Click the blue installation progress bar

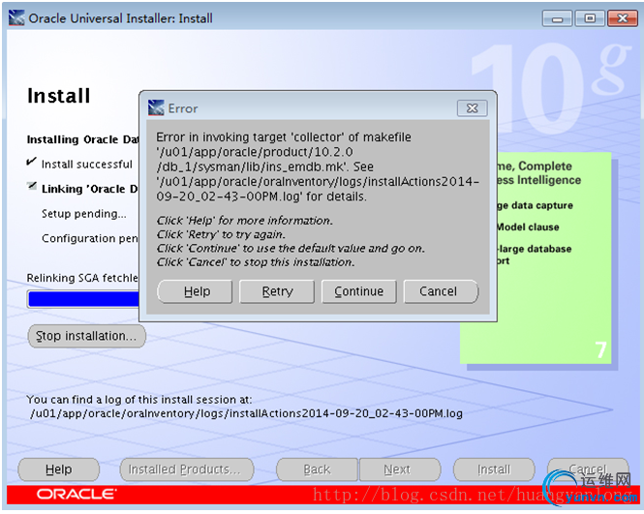click(x=84, y=299)
